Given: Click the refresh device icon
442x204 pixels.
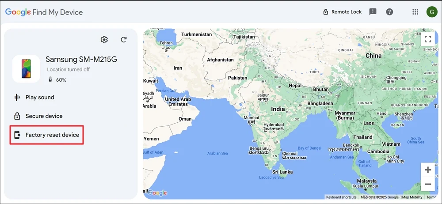Looking at the screenshot, I should [x=124, y=40].
